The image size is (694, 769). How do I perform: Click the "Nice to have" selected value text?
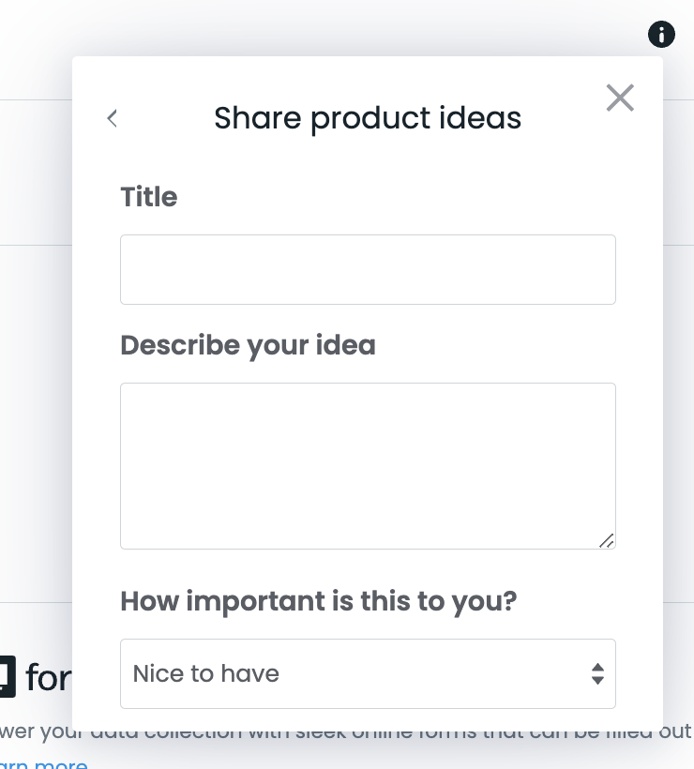(206, 673)
